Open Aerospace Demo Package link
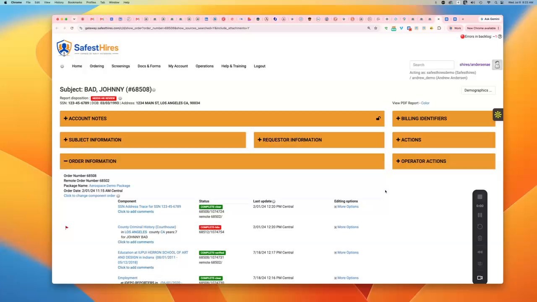Viewport: 537px width, 302px height. (x=109, y=186)
